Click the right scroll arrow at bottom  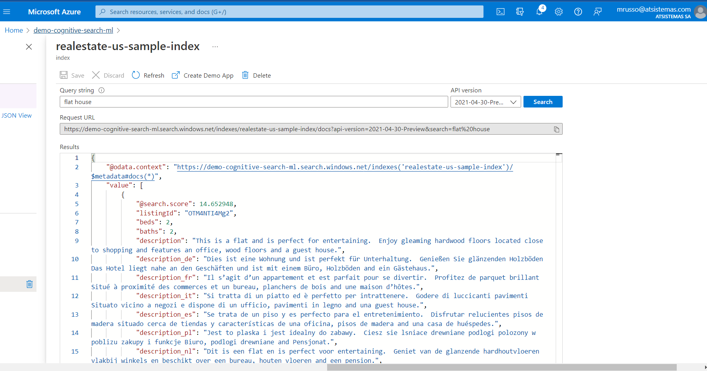705,368
